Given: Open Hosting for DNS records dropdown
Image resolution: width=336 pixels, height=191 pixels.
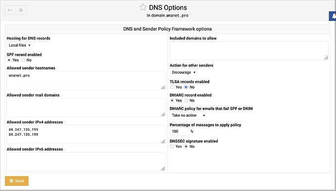Looking at the screenshot, I should tap(19, 45).
